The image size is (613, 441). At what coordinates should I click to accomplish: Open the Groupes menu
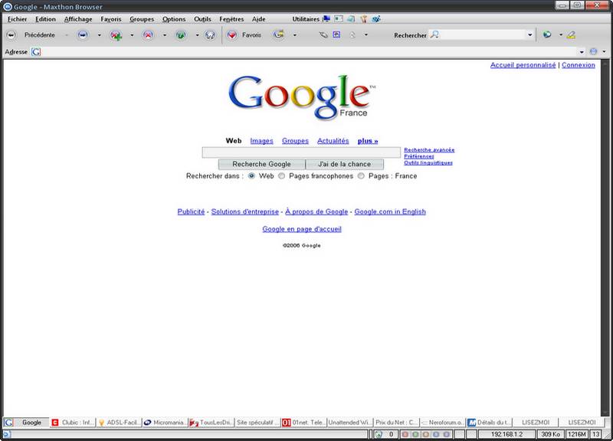[x=142, y=19]
